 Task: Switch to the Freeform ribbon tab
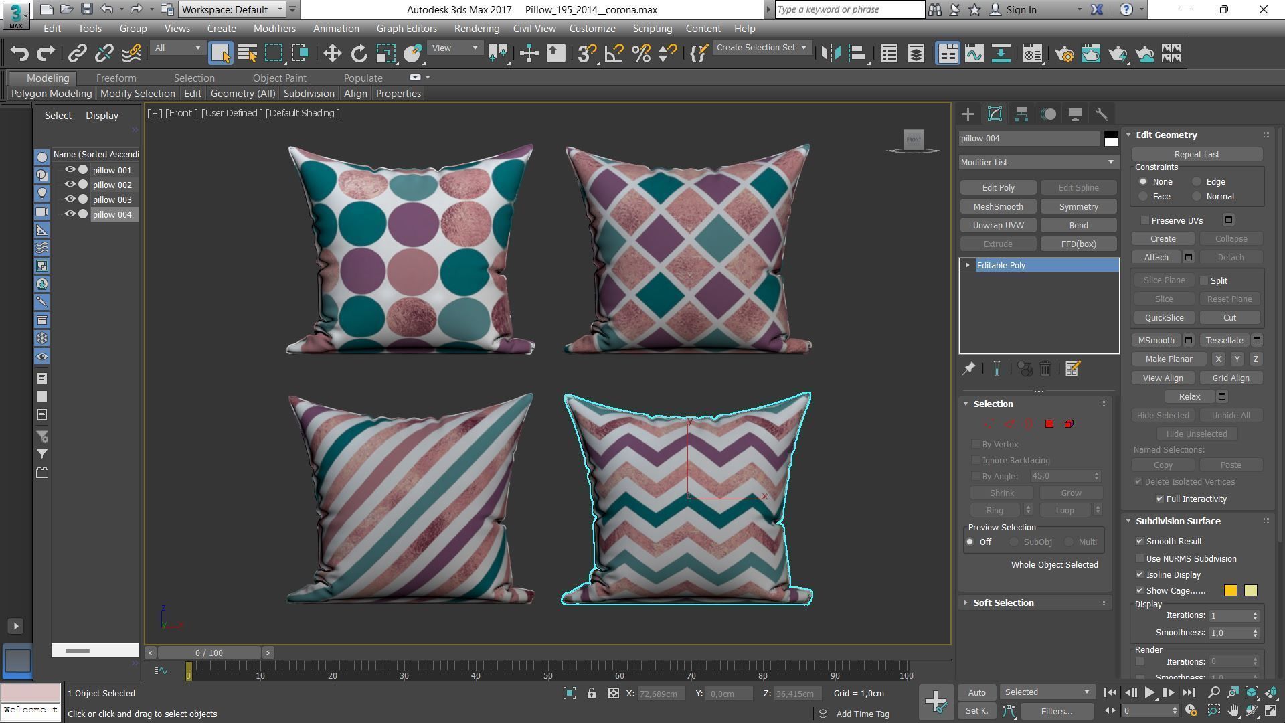coord(116,78)
